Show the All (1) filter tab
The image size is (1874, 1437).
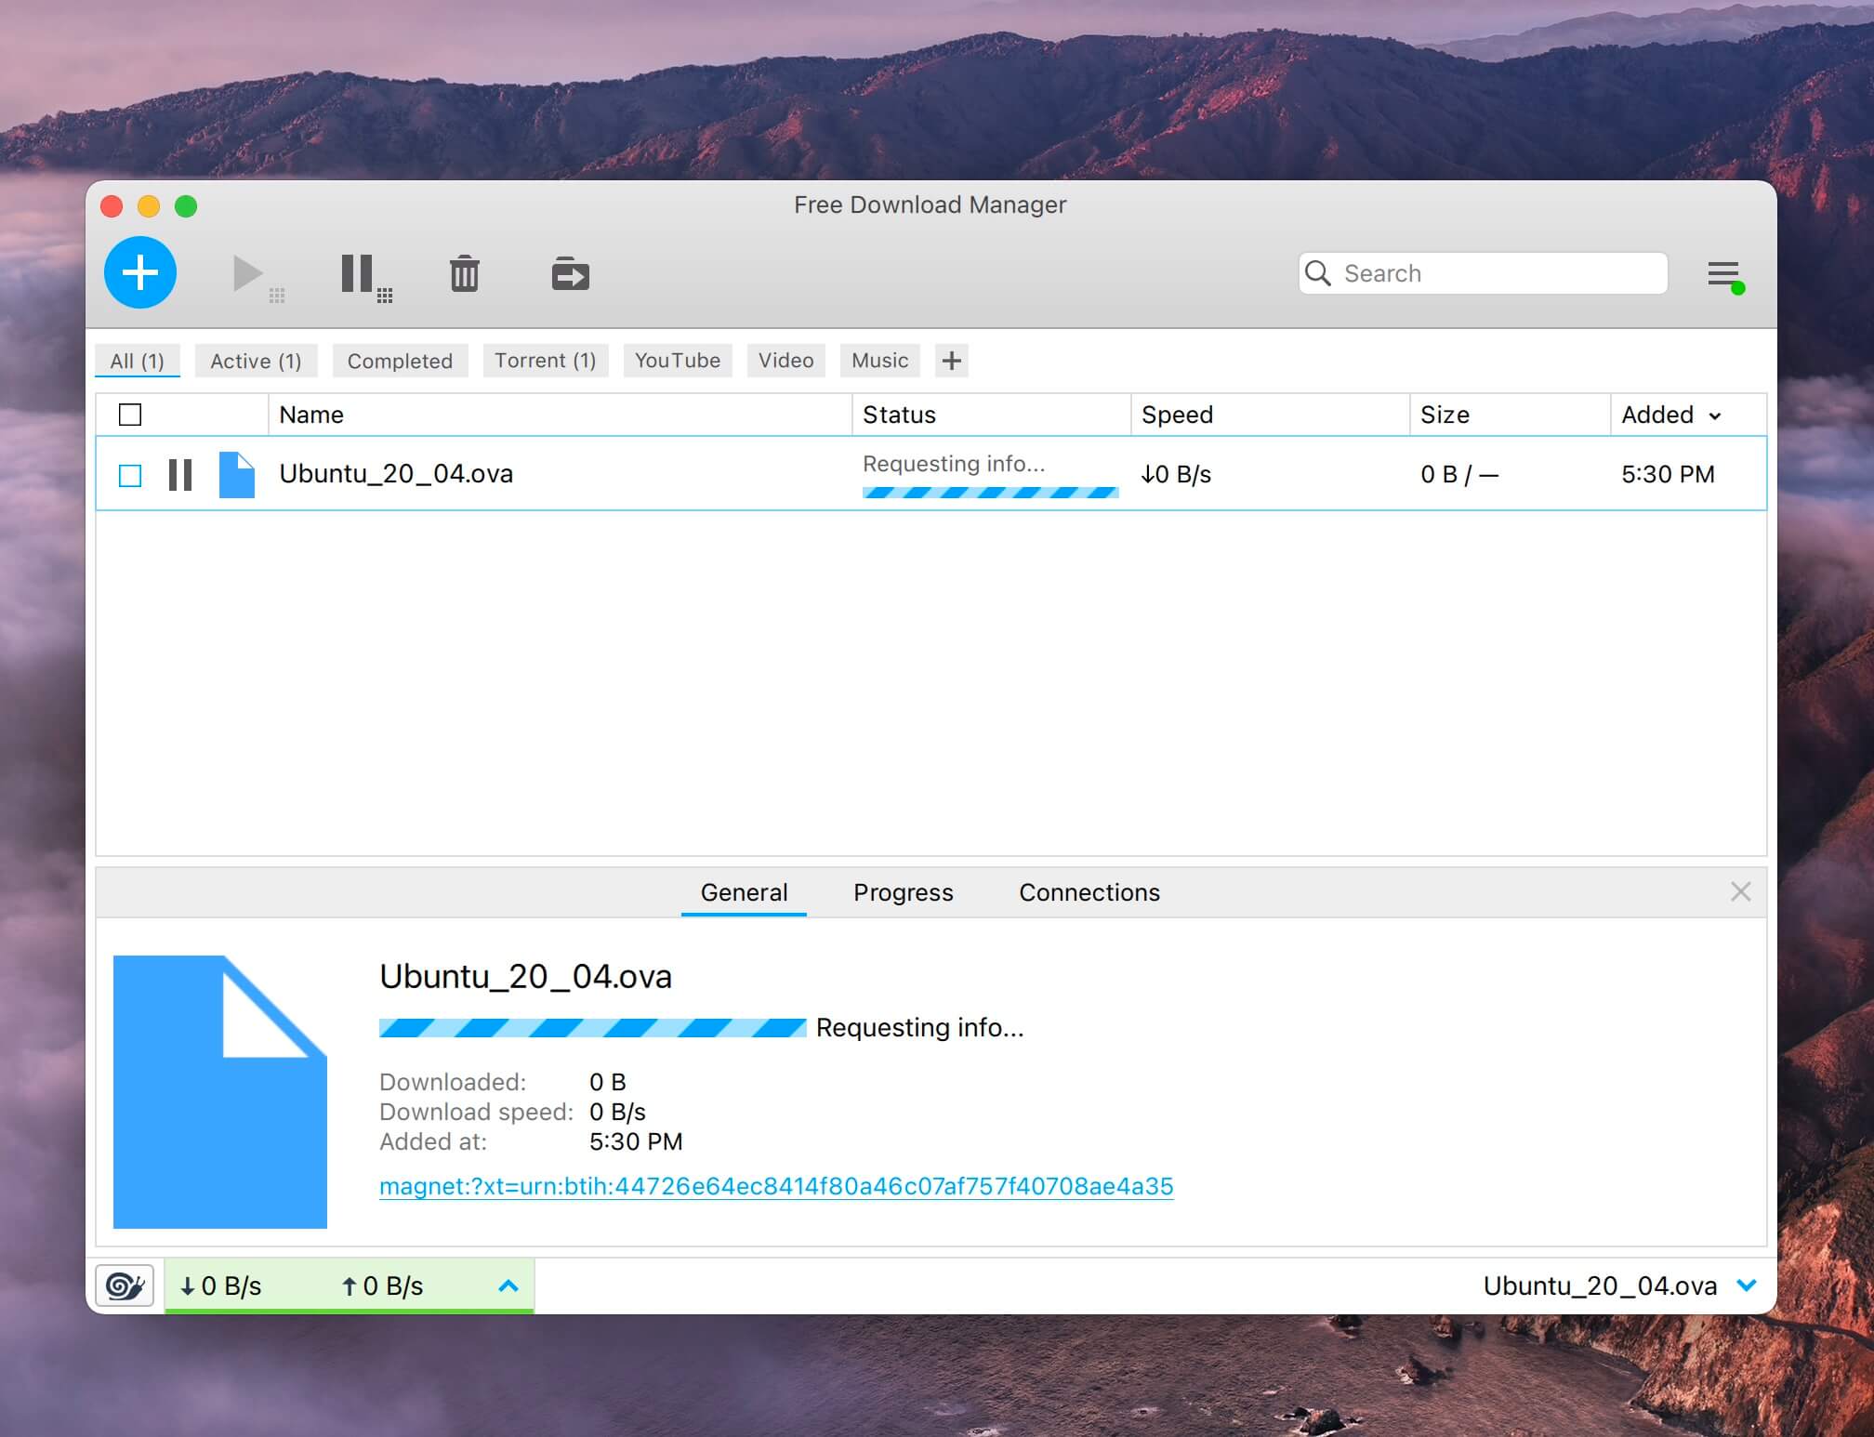click(138, 361)
